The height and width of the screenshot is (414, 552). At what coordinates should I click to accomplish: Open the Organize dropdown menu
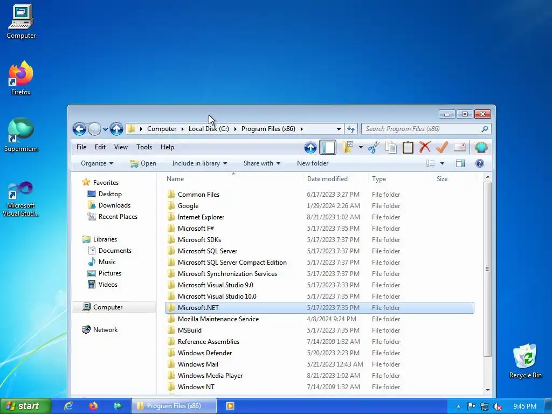pos(97,163)
